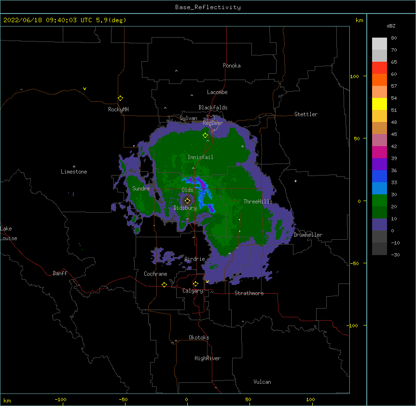
Task: Click the Drumheller label
Action: [x=308, y=235]
